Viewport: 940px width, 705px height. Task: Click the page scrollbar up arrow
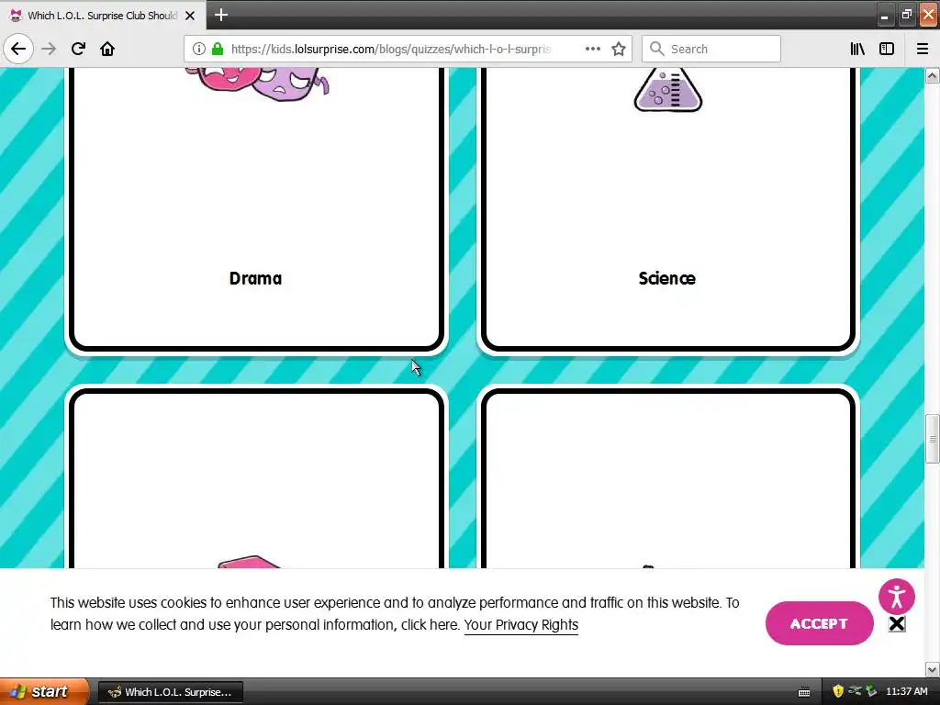pos(933,76)
